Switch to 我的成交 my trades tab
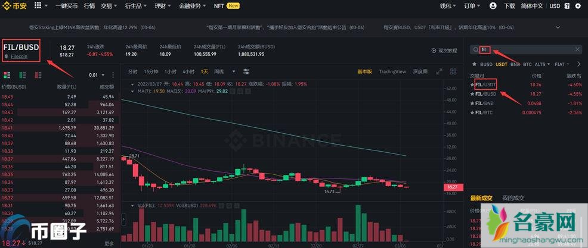 [513, 198]
